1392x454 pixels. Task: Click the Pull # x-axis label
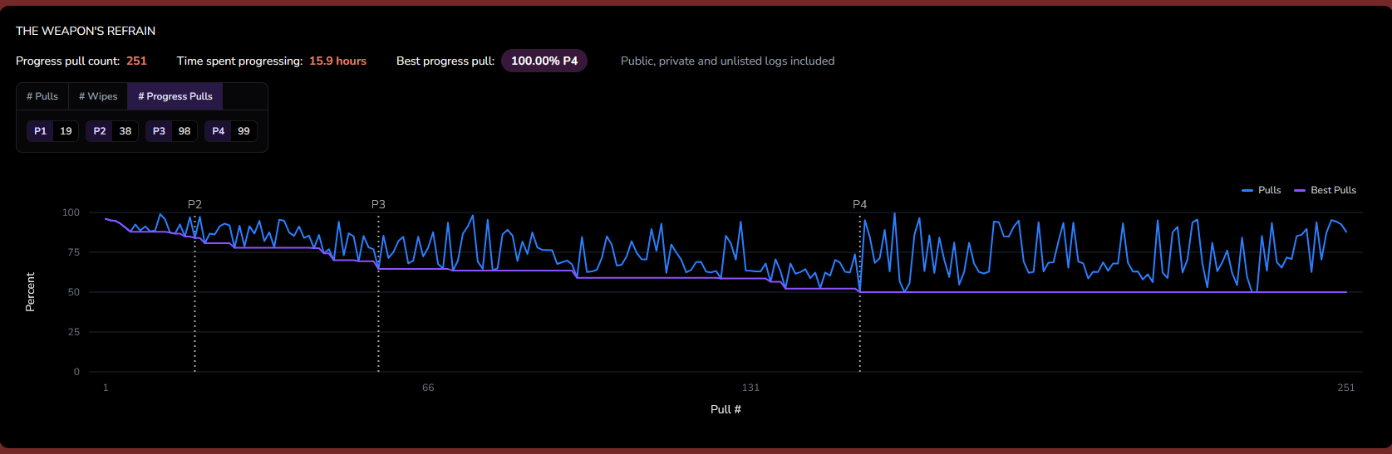726,409
